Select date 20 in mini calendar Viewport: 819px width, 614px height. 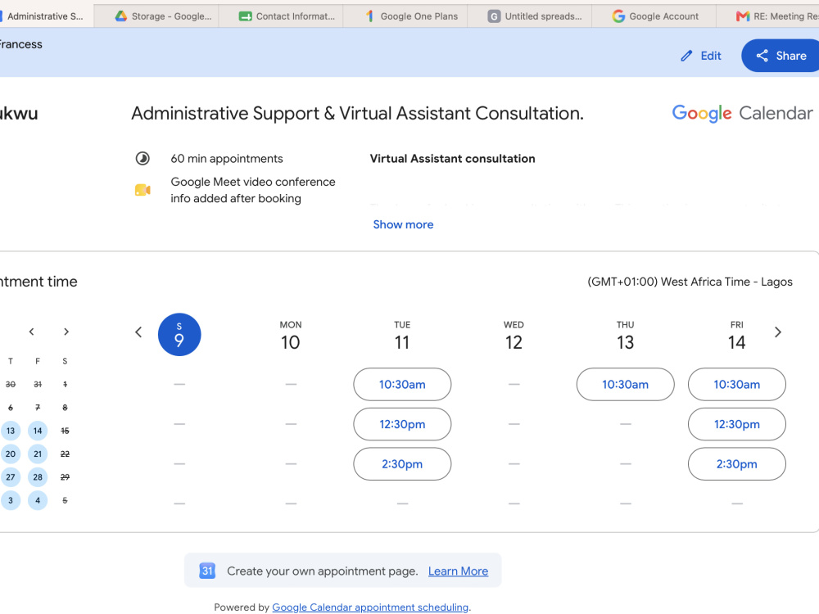point(11,454)
